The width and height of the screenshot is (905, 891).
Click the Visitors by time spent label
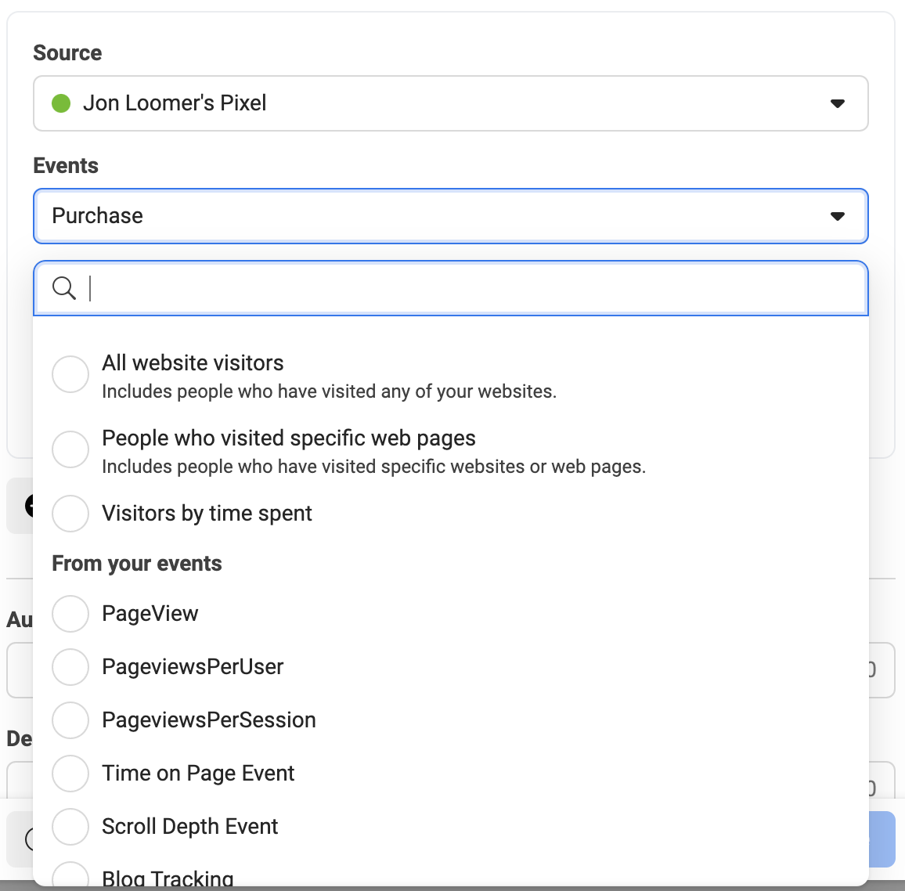pos(207,513)
